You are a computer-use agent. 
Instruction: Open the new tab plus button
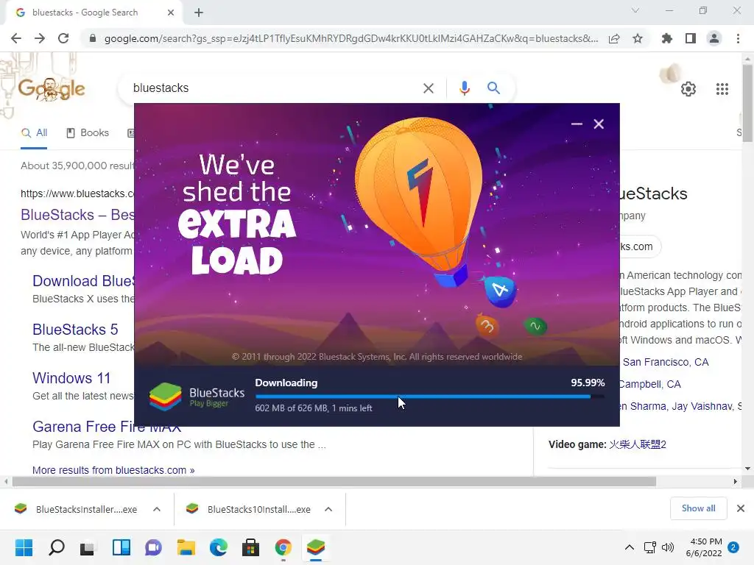click(199, 13)
